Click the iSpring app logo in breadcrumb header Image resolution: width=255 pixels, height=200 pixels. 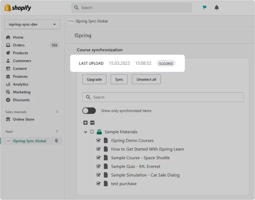[x=71, y=21]
